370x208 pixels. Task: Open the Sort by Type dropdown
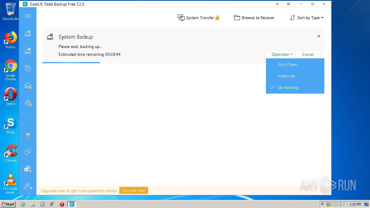(x=307, y=18)
